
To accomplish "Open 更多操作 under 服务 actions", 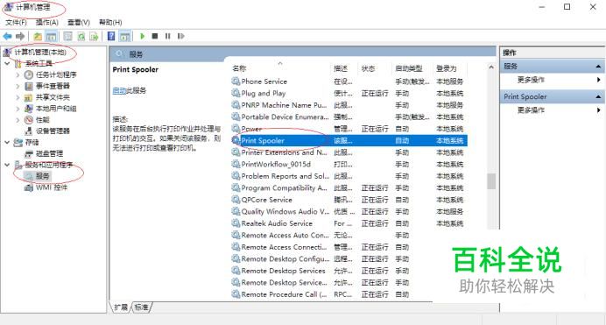I will pyautogui.click(x=531, y=80).
